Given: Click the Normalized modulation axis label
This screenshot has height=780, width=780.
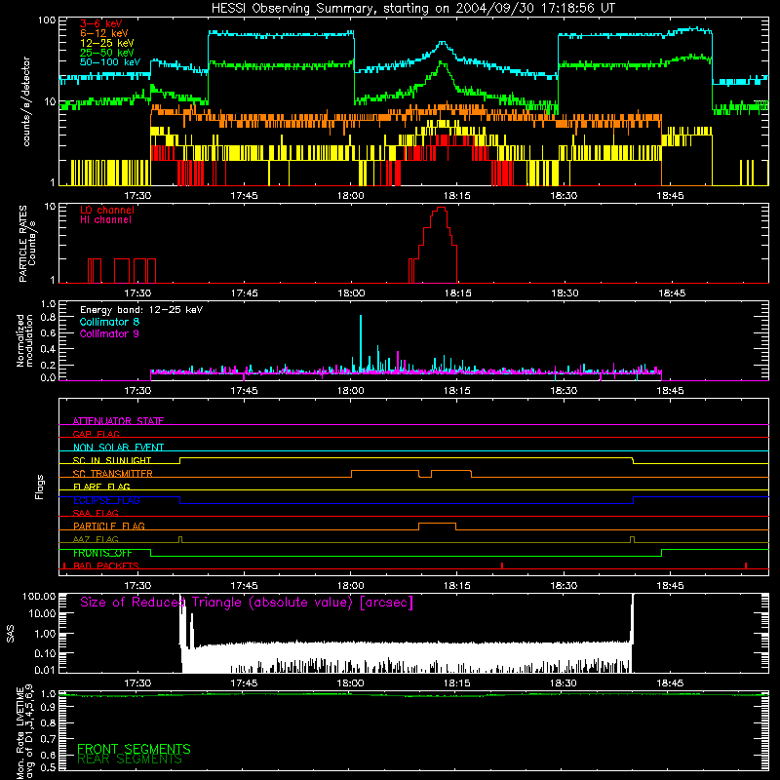Looking at the screenshot, I should coord(24,340).
